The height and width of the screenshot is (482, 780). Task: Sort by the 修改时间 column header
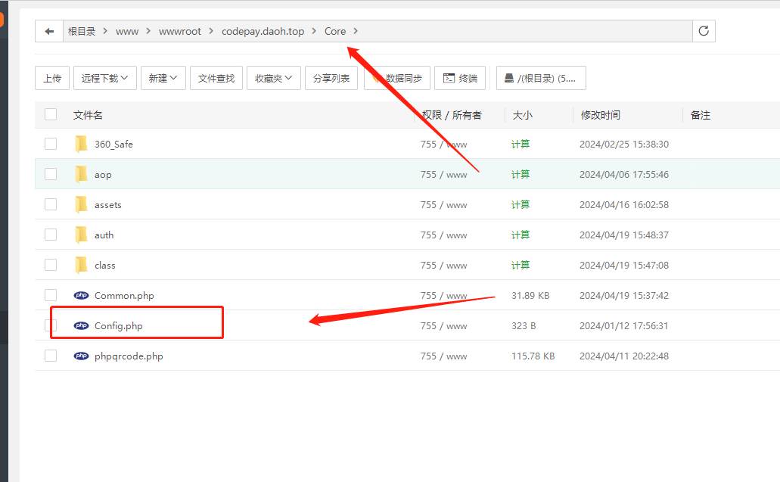601,115
